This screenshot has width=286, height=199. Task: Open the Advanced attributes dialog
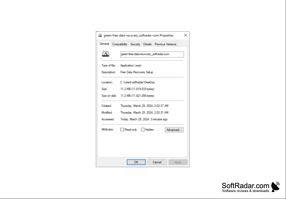tap(174, 130)
